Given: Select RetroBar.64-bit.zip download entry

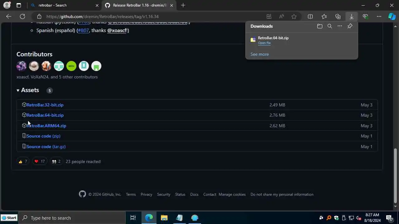Looking at the screenshot, I should [301, 40].
